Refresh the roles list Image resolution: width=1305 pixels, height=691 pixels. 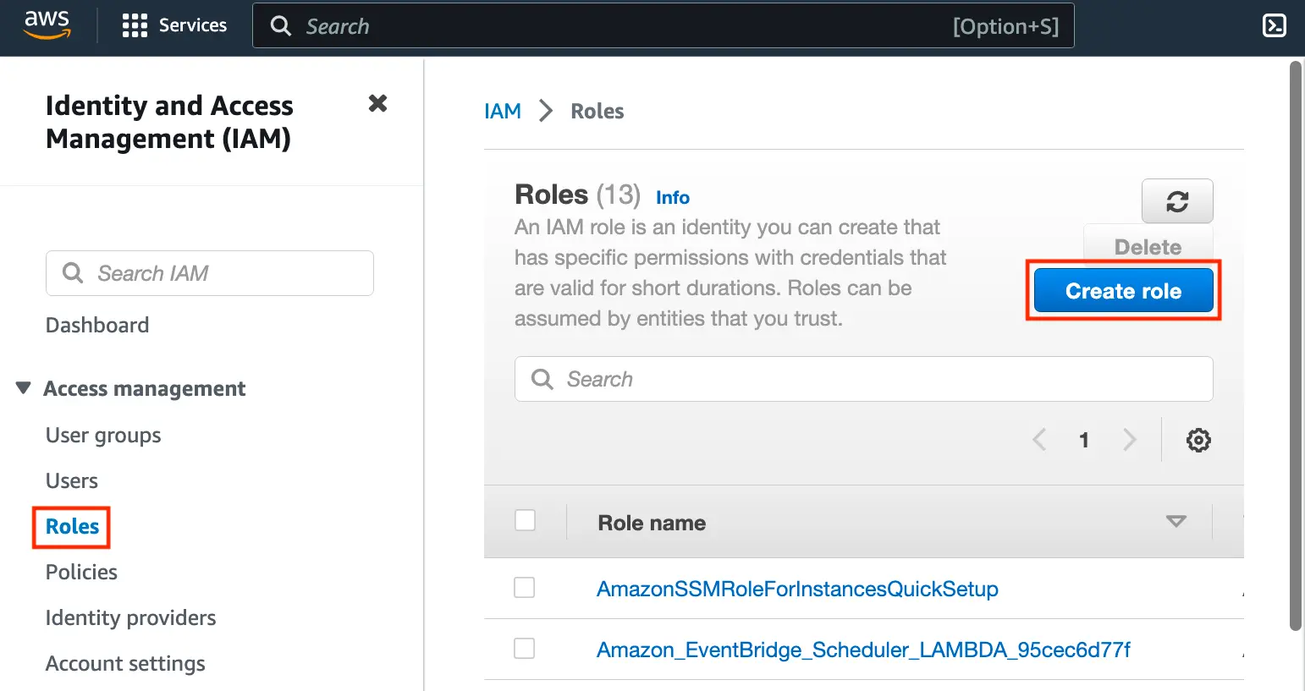(1176, 201)
